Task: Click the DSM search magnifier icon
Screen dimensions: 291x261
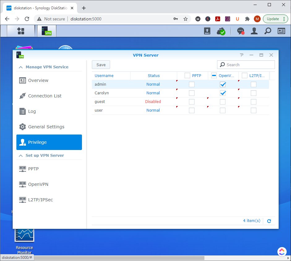Action: click(x=267, y=31)
